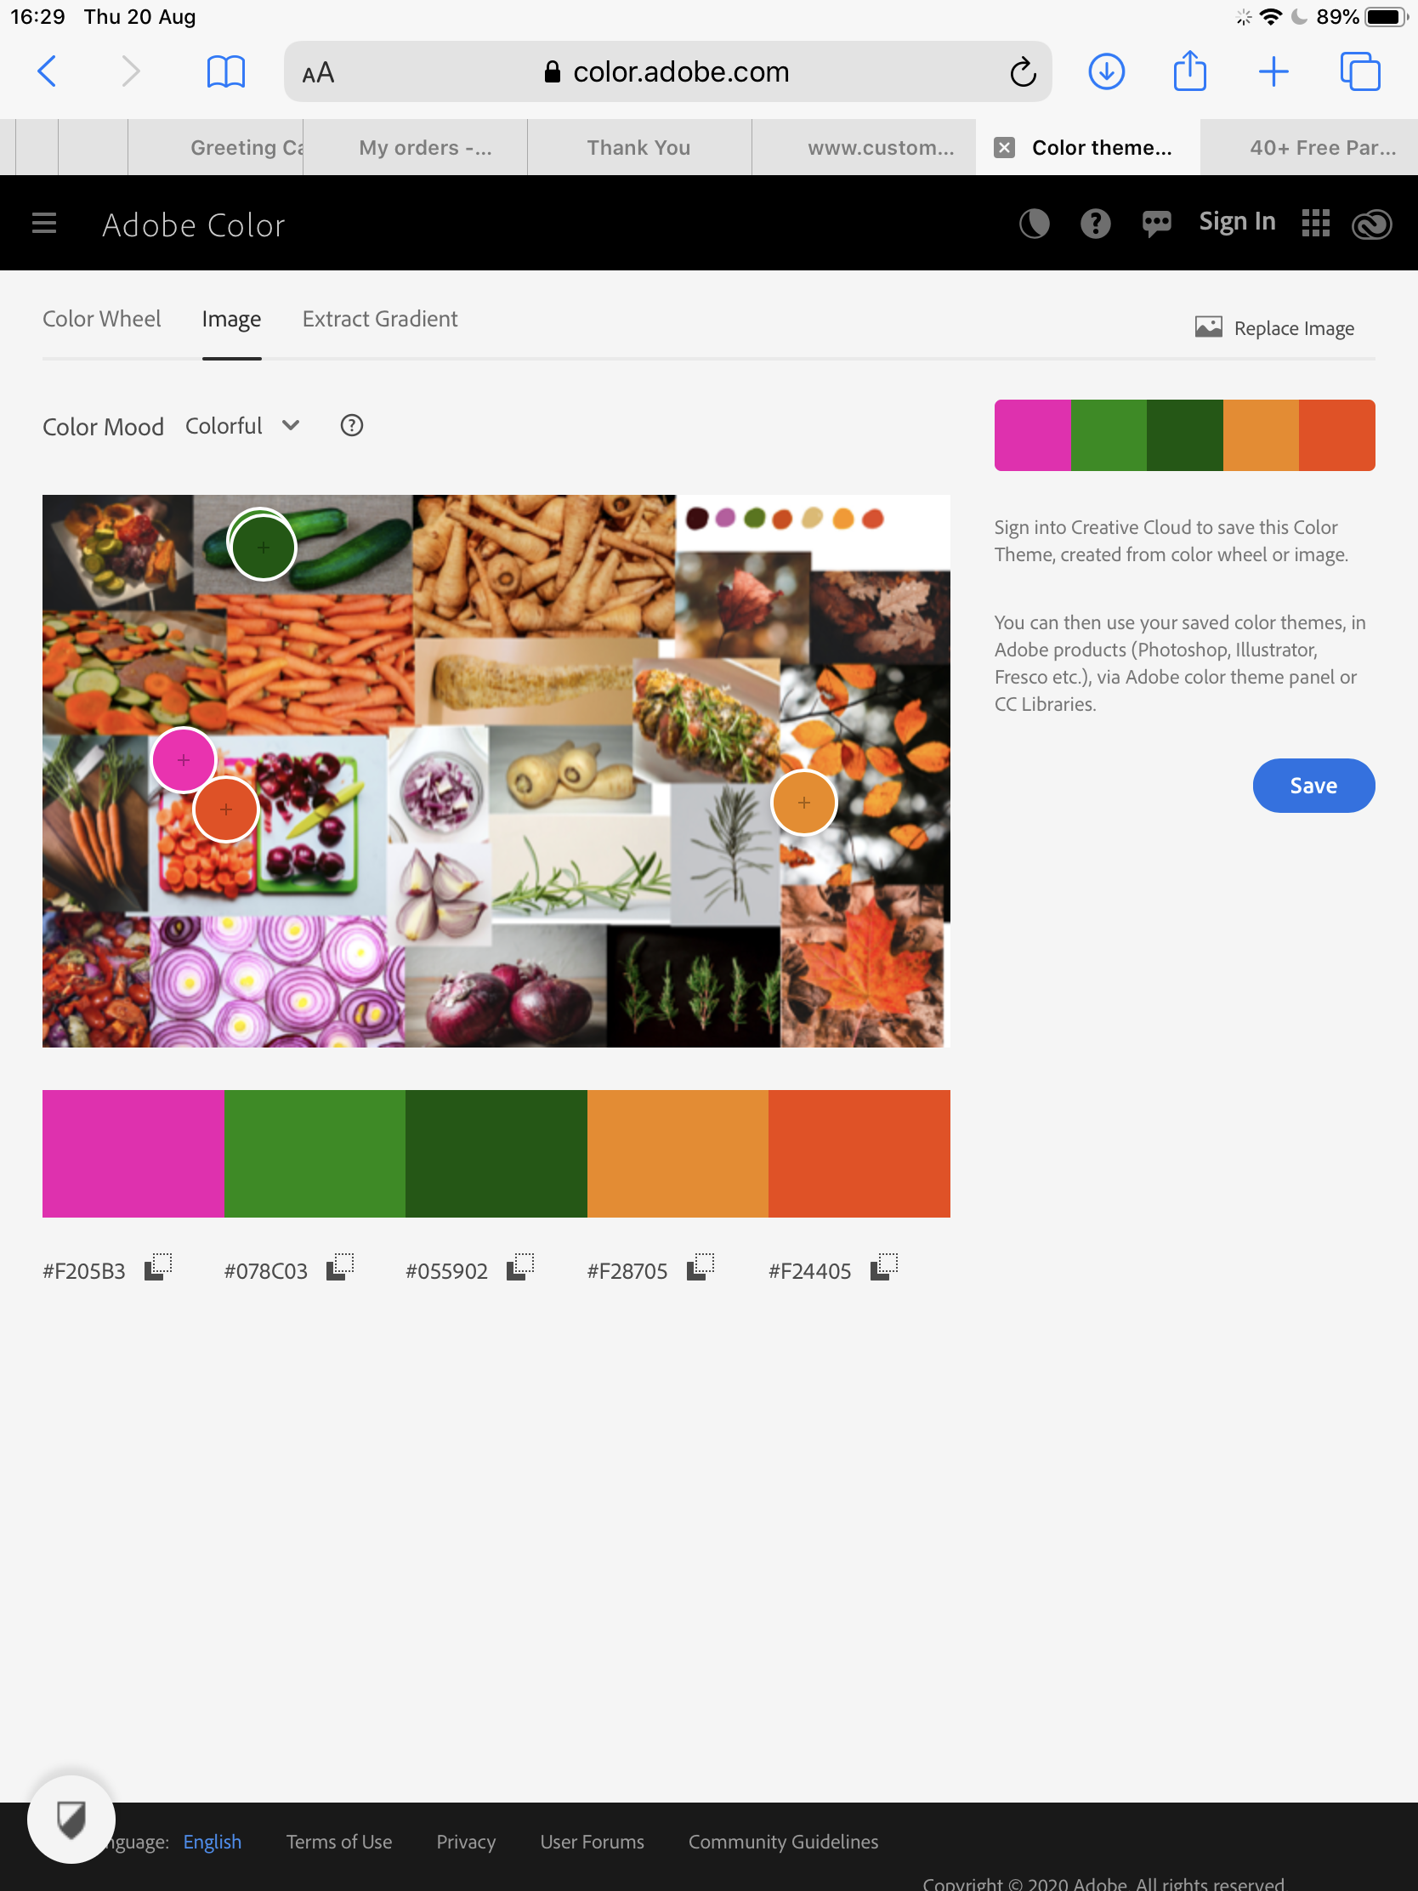Open the help question mark icon

(1095, 224)
